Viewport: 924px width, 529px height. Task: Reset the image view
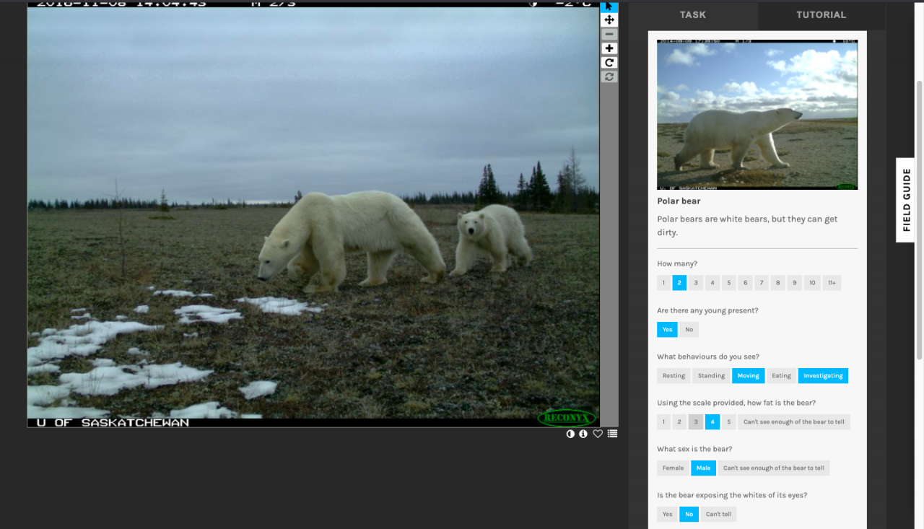coord(609,76)
